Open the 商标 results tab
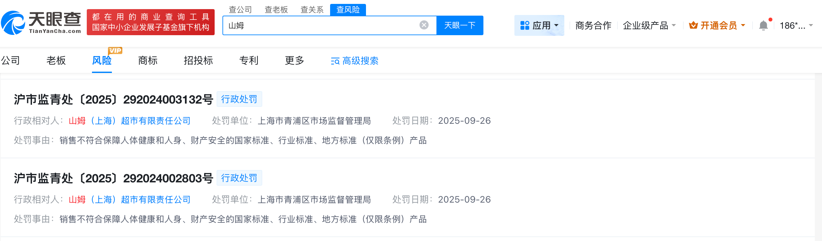Screen dimensions: 822x241 point(148,61)
